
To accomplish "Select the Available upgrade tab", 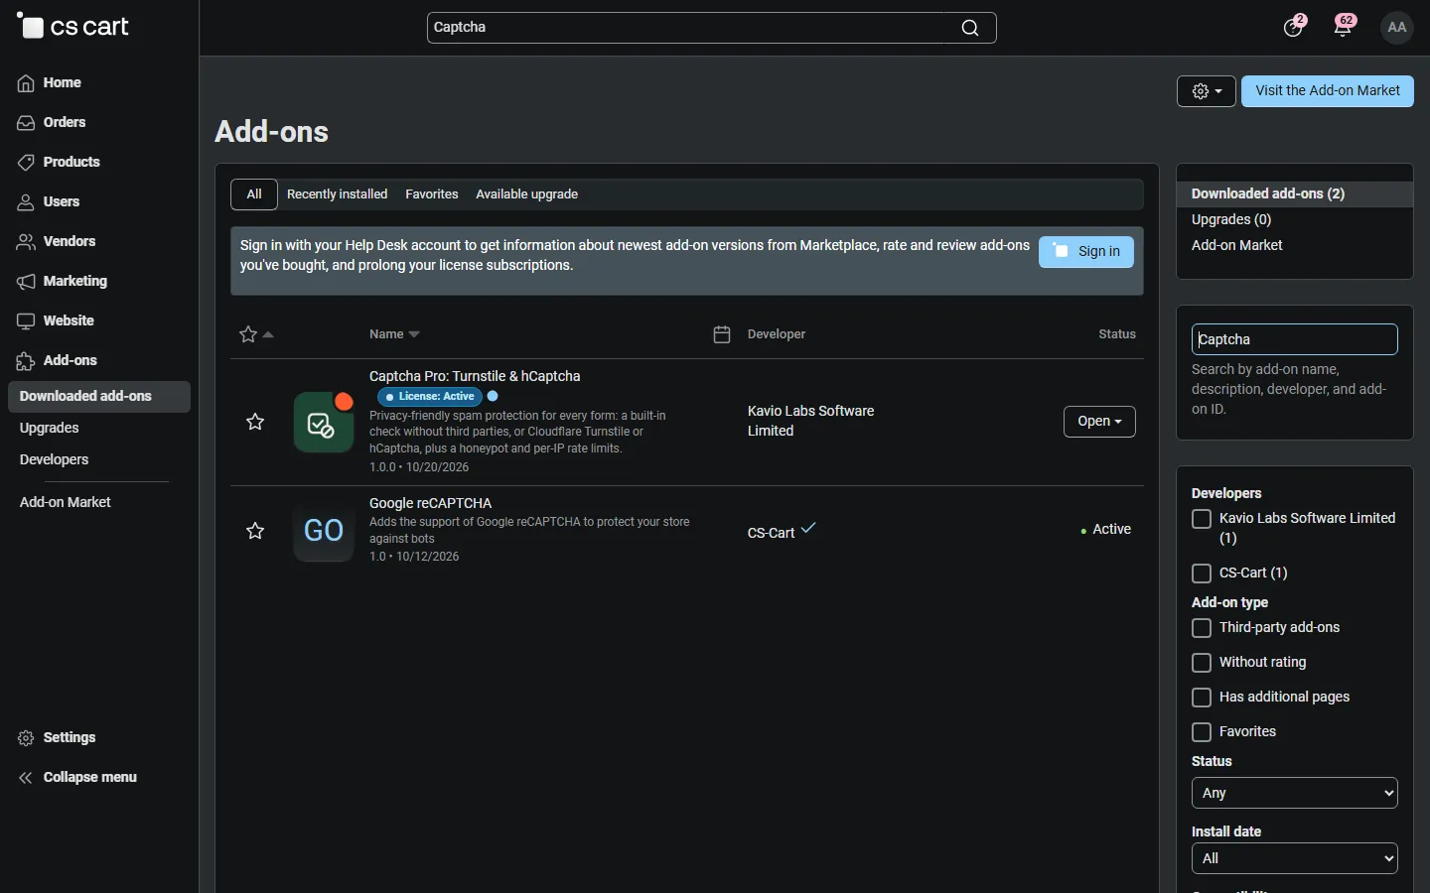I will pyautogui.click(x=526, y=194).
